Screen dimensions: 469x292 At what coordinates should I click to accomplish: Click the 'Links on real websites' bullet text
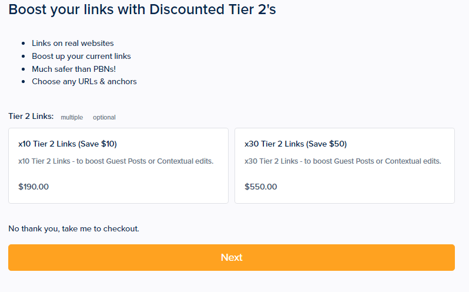tap(72, 43)
